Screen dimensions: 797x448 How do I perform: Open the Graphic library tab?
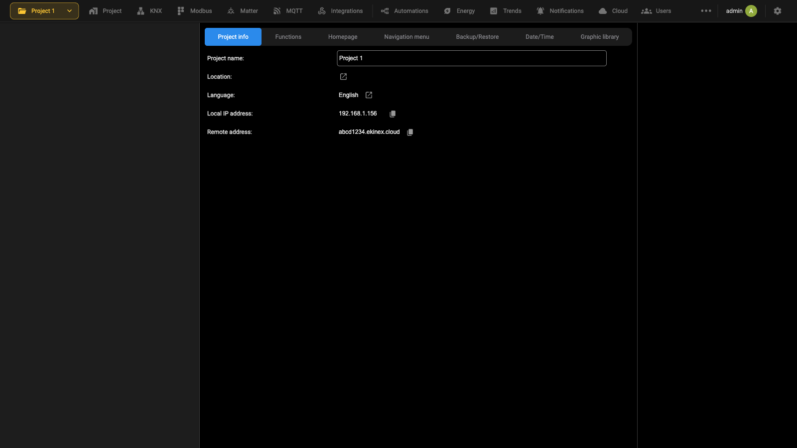[x=600, y=37]
